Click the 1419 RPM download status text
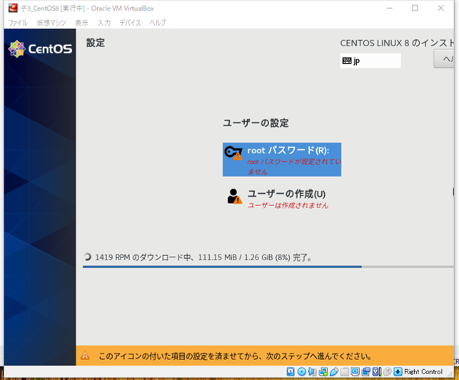The width and height of the screenshot is (459, 380). click(203, 257)
